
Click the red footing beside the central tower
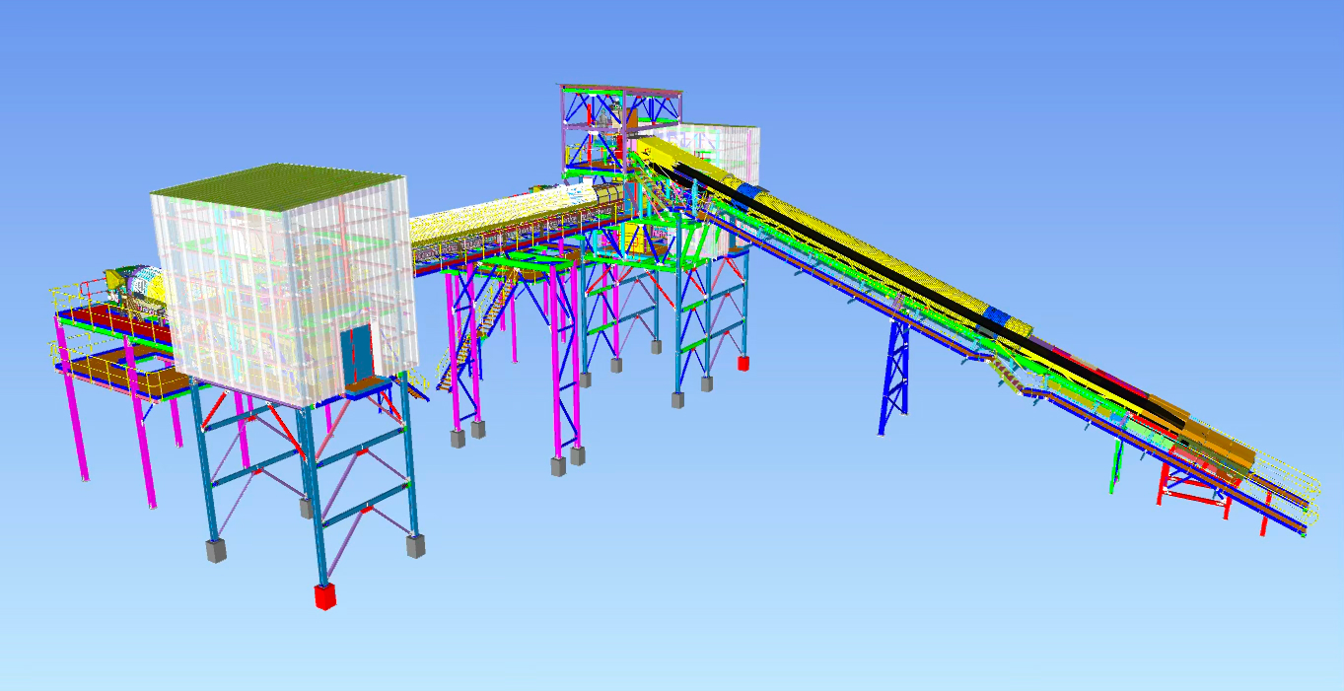click(743, 364)
